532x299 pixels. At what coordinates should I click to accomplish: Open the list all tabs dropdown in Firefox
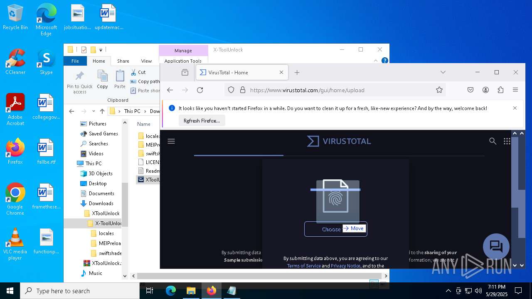443,72
